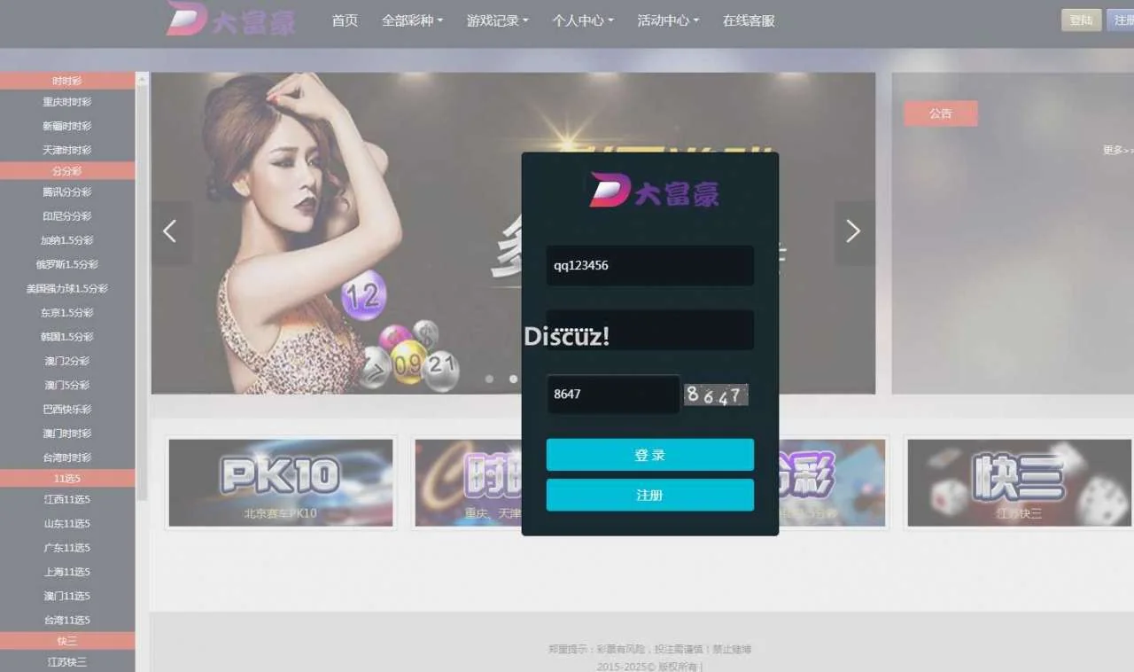Click the 登陆 button at the top right
Image resolution: width=1134 pixels, height=672 pixels.
1081,20
